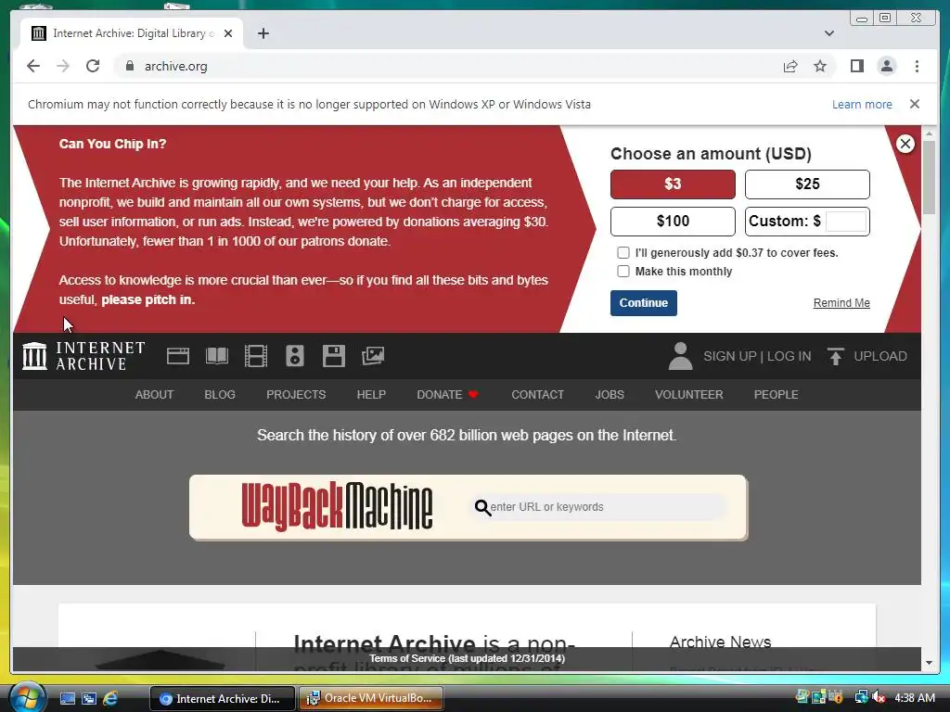The width and height of the screenshot is (950, 712).
Task: Click the Wayback Machine logo
Action: 337,507
